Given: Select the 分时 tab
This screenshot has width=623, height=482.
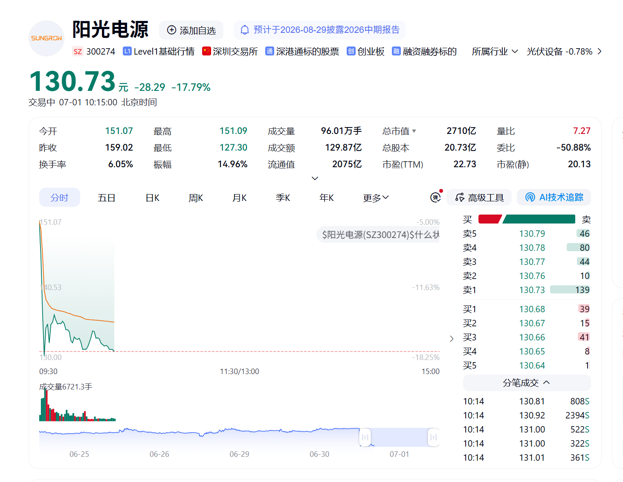Looking at the screenshot, I should (x=59, y=197).
